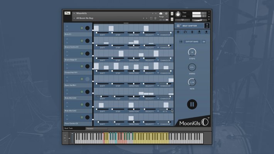Image resolution: width=274 pixels, height=154 pixels.
Task: Click the snowflake freeze icon
Action: coord(178,32)
